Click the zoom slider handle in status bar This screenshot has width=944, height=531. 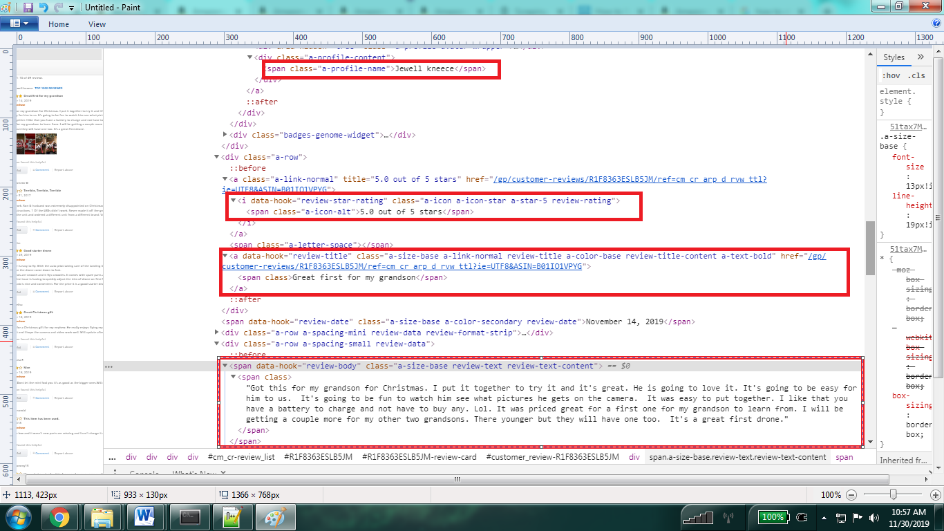(x=894, y=495)
